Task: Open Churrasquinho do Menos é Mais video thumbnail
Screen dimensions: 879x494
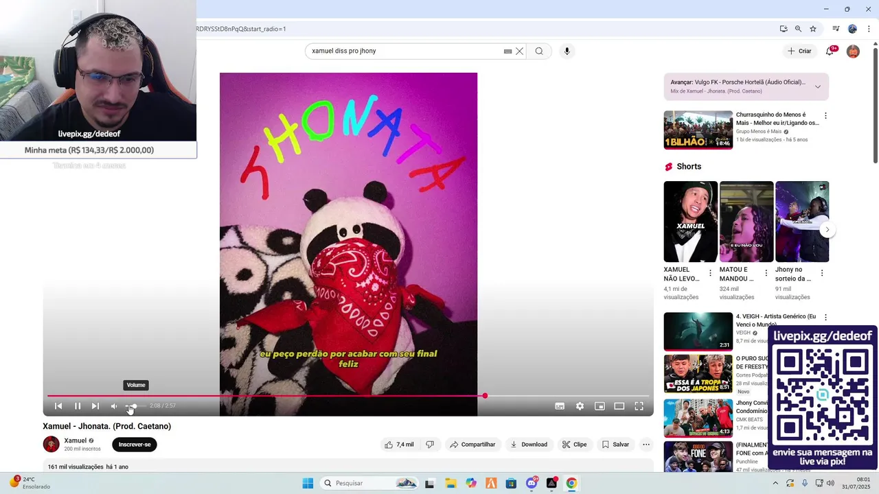Action: pos(698,130)
